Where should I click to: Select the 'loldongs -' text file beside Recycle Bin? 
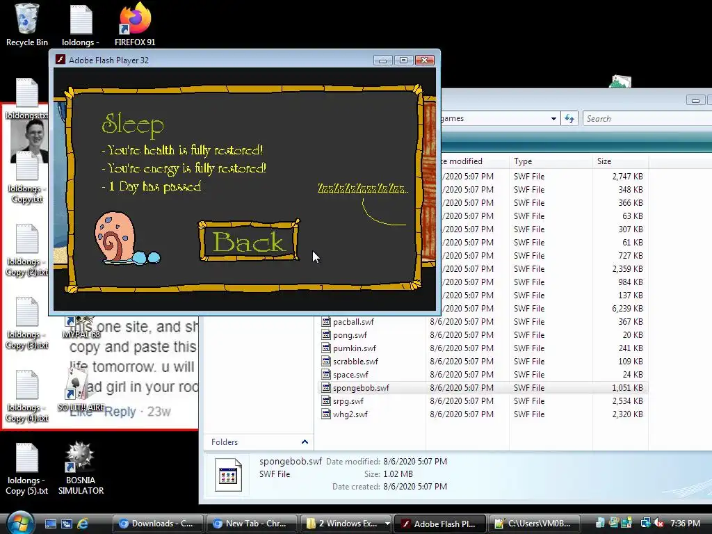(81, 24)
